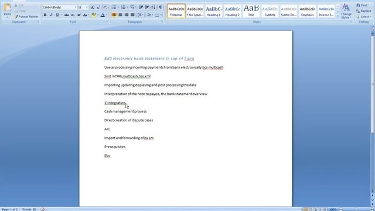This screenshot has width=375, height=211.
Task: Click the Decrease Indent icon
Action: (x=141, y=8)
